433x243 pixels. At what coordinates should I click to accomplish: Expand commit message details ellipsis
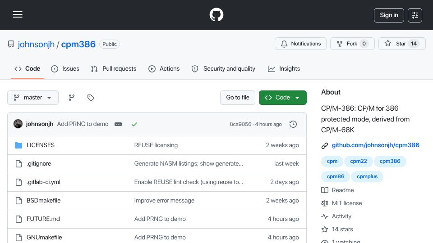click(118, 124)
